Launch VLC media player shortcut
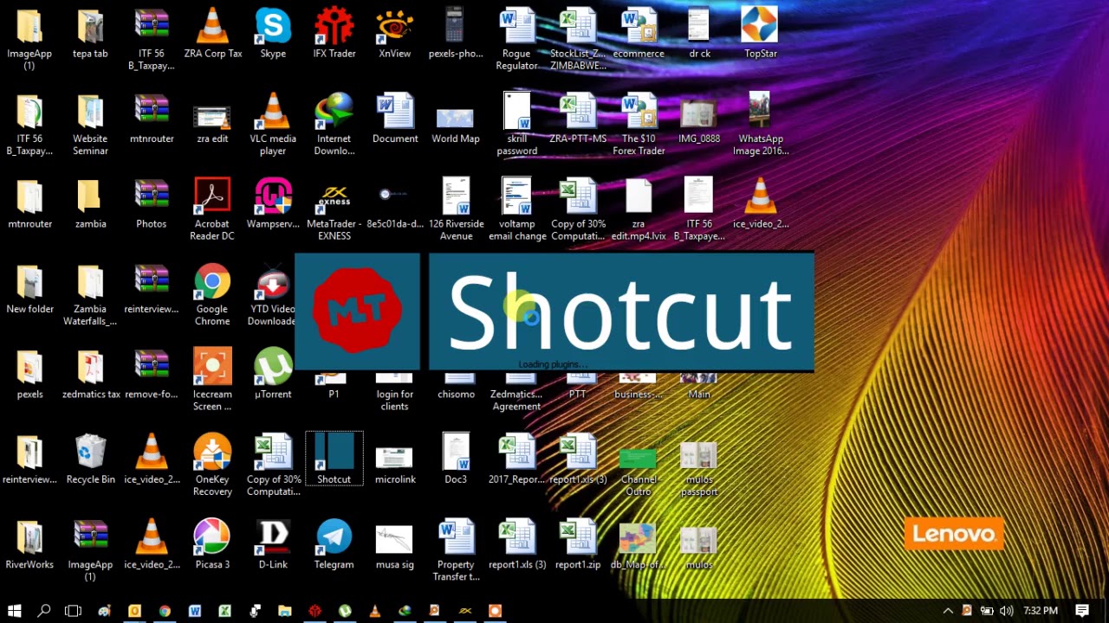Viewport: 1109px width, 623px height. click(273, 124)
